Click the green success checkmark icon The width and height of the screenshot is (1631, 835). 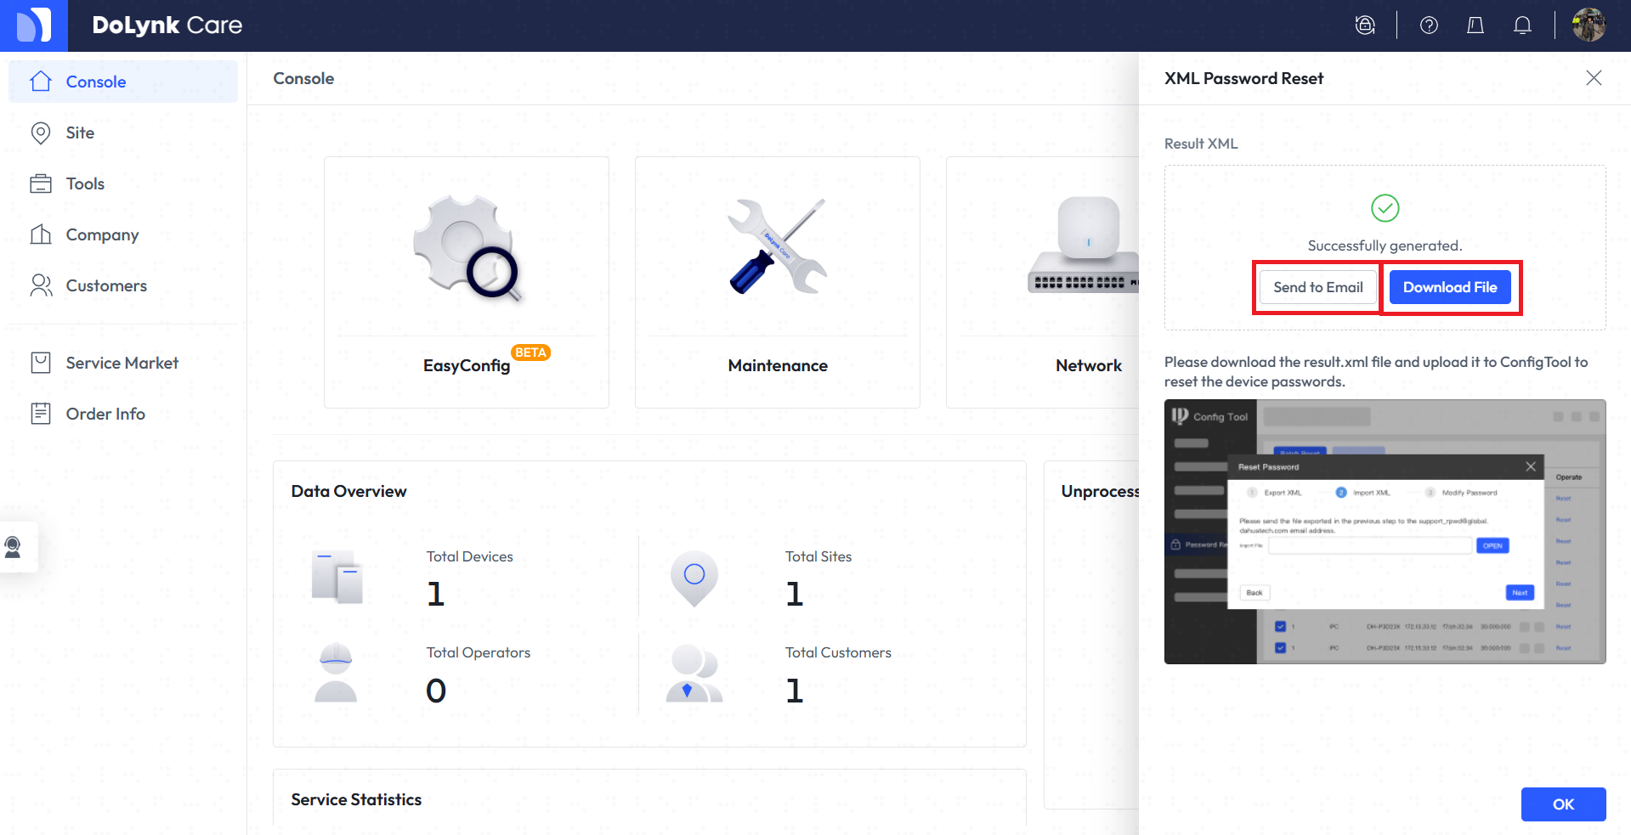pyautogui.click(x=1385, y=208)
